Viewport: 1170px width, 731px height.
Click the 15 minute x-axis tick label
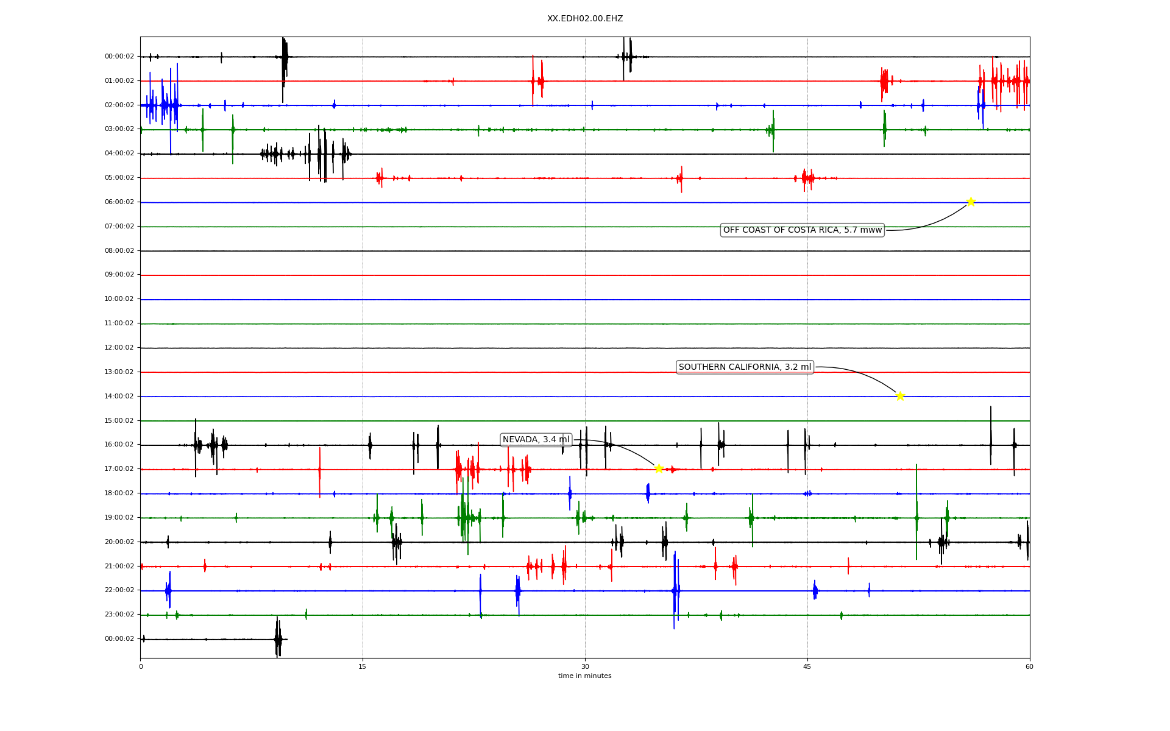(x=363, y=666)
